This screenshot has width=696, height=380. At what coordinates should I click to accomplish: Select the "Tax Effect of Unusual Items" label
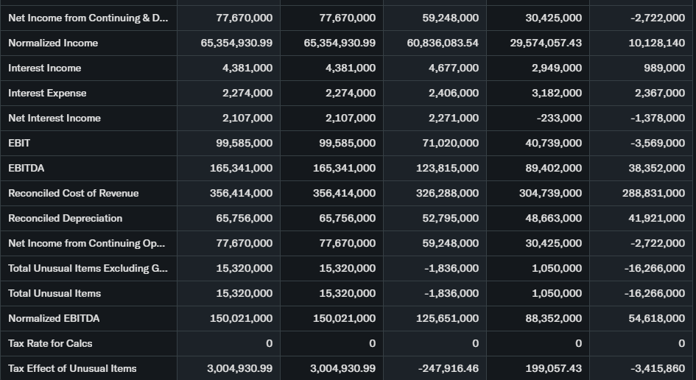(72, 368)
